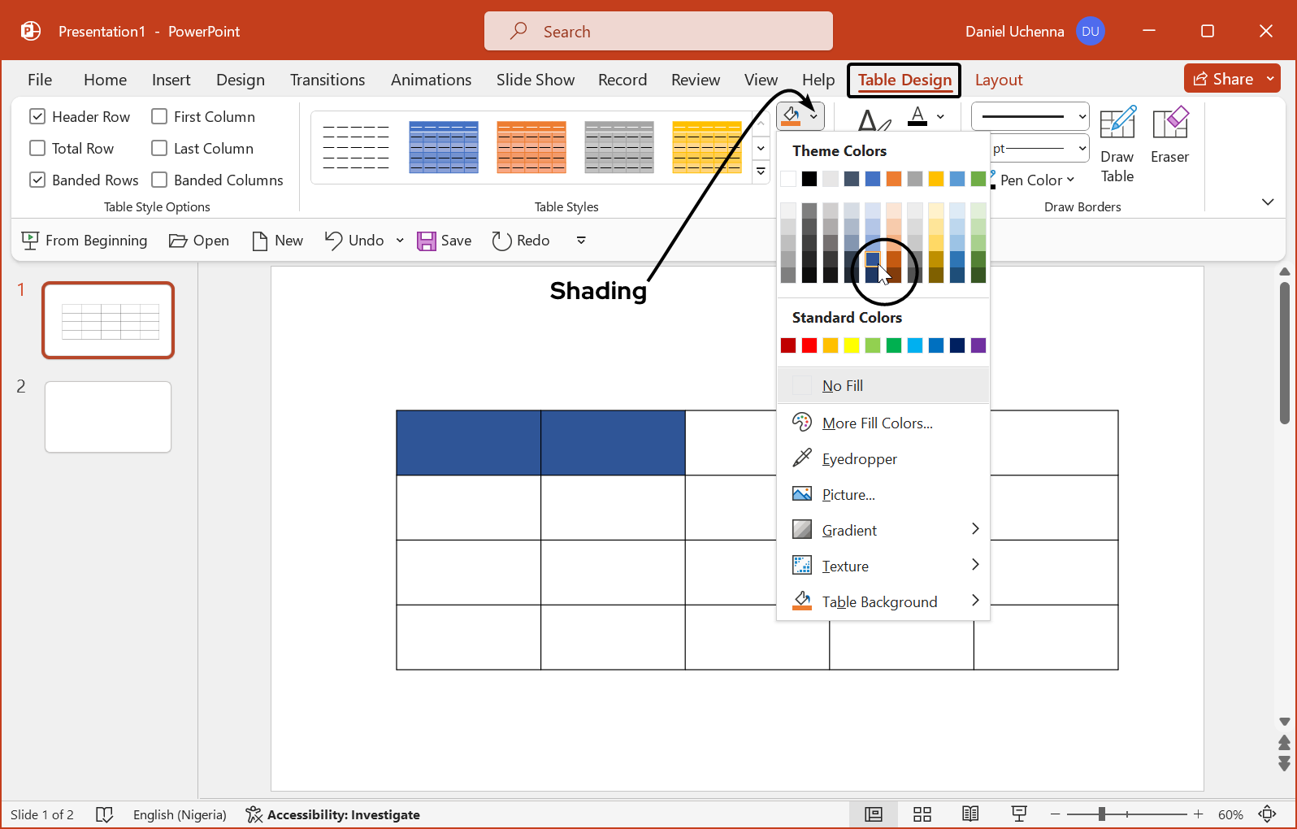Open the Pen Color dropdown
The height and width of the screenshot is (829, 1297).
(1037, 180)
